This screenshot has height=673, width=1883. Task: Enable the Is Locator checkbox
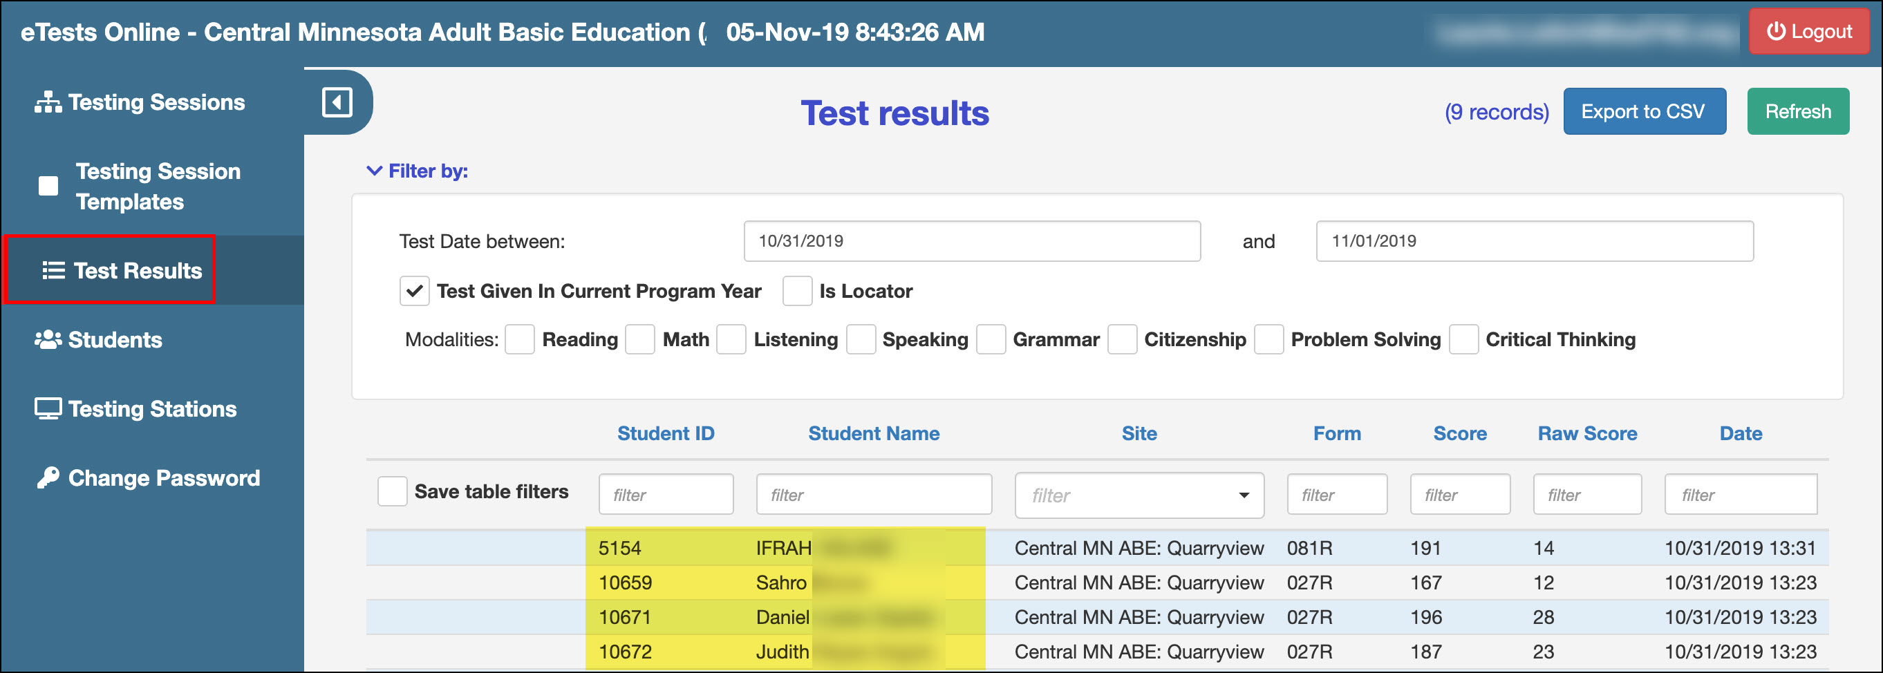point(797,290)
